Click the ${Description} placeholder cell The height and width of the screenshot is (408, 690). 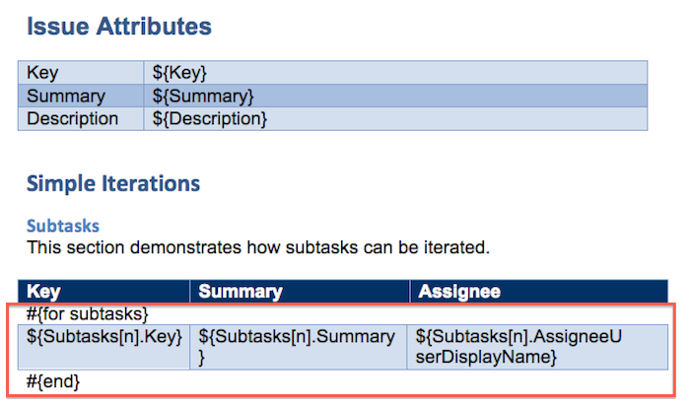395,119
